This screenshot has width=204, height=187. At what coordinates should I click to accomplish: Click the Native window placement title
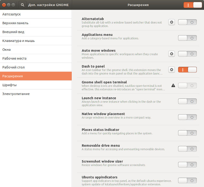pos(103,114)
